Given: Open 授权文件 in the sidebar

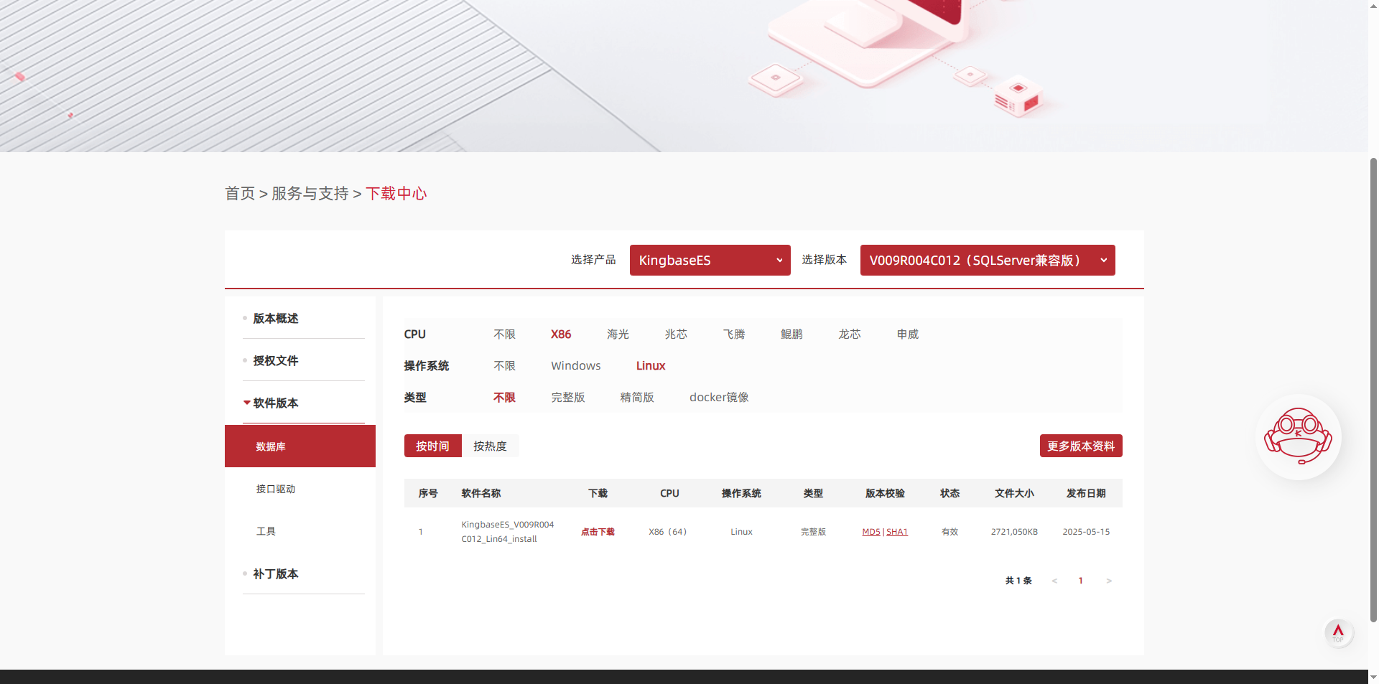Looking at the screenshot, I should tap(276, 360).
